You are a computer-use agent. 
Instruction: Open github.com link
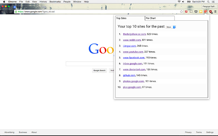129,75
